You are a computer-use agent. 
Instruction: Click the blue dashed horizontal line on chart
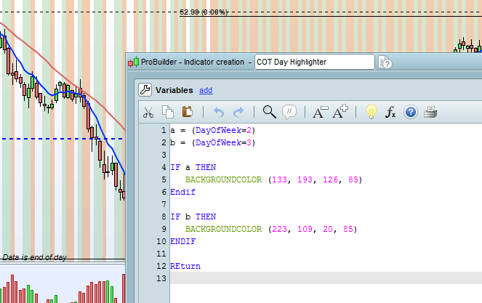pyautogui.click(x=63, y=139)
